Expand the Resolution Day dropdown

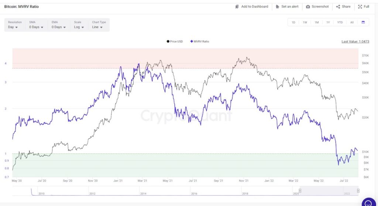point(14,25)
